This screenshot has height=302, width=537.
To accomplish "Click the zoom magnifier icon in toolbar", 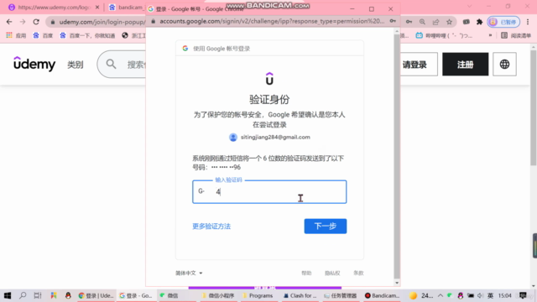I will (422, 22).
